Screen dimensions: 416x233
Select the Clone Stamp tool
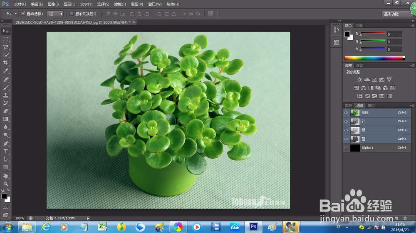tap(5, 95)
